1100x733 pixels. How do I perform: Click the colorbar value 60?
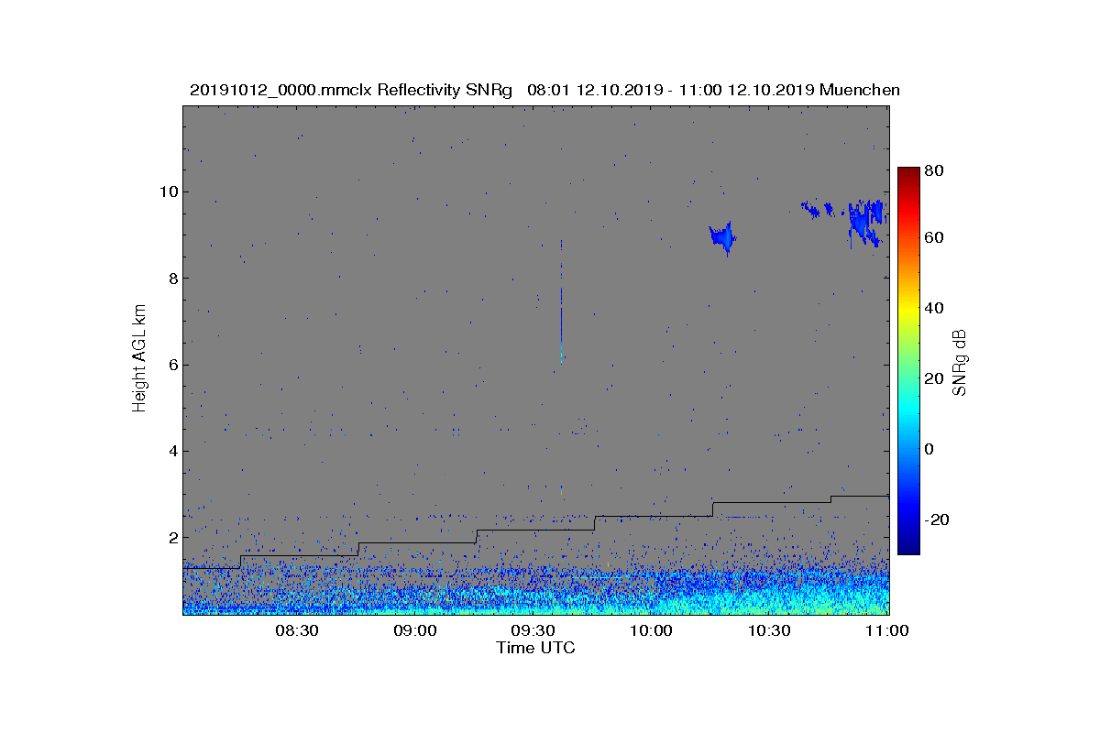[935, 238]
